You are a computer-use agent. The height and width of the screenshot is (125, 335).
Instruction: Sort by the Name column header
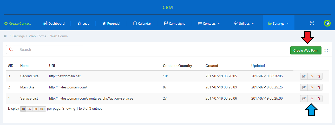click(25, 66)
